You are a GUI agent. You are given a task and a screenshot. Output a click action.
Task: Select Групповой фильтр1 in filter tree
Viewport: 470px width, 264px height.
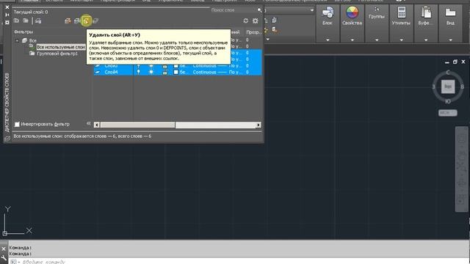tap(57, 54)
